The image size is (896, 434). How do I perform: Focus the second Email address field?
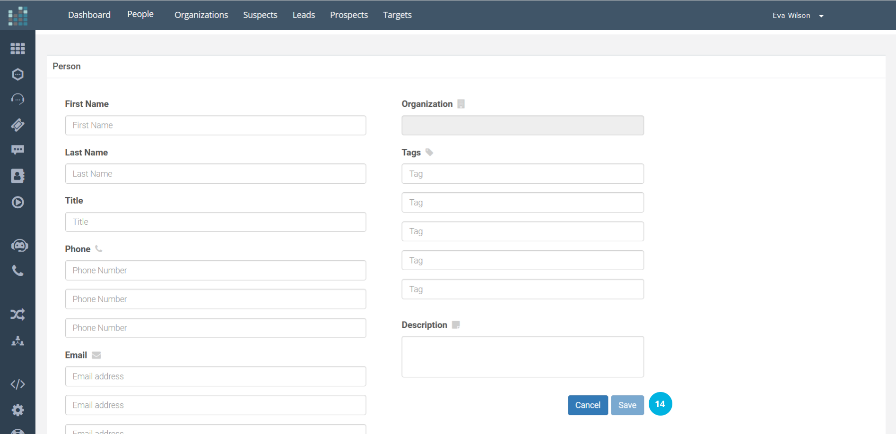pos(216,405)
